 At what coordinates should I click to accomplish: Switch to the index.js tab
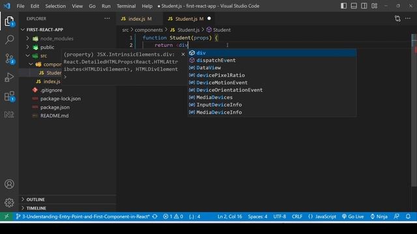click(x=139, y=19)
